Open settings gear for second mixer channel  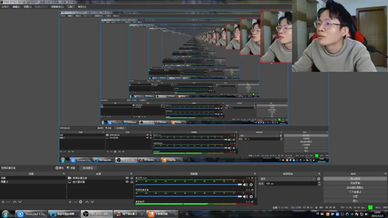(x=251, y=197)
